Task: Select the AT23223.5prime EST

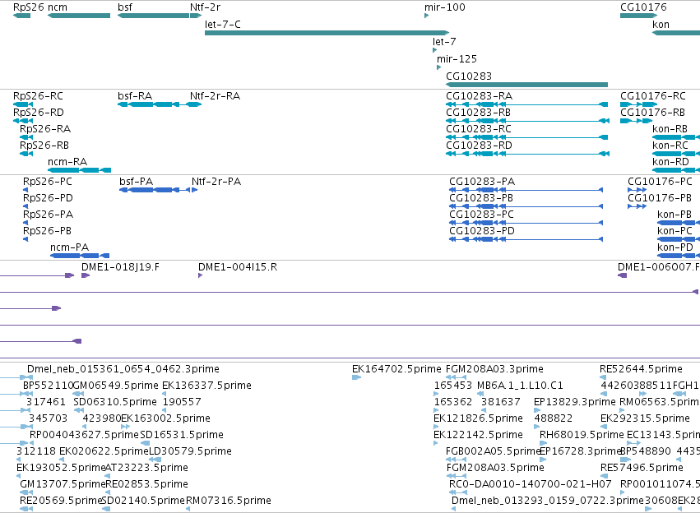Action: pos(108,476)
